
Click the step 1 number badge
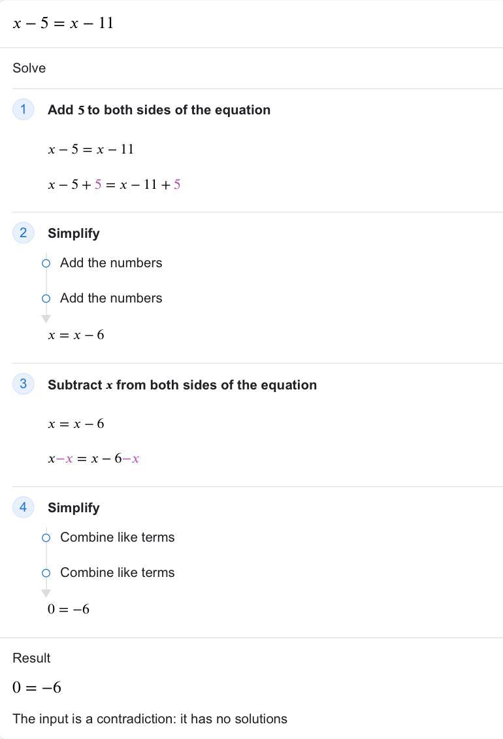click(x=23, y=109)
